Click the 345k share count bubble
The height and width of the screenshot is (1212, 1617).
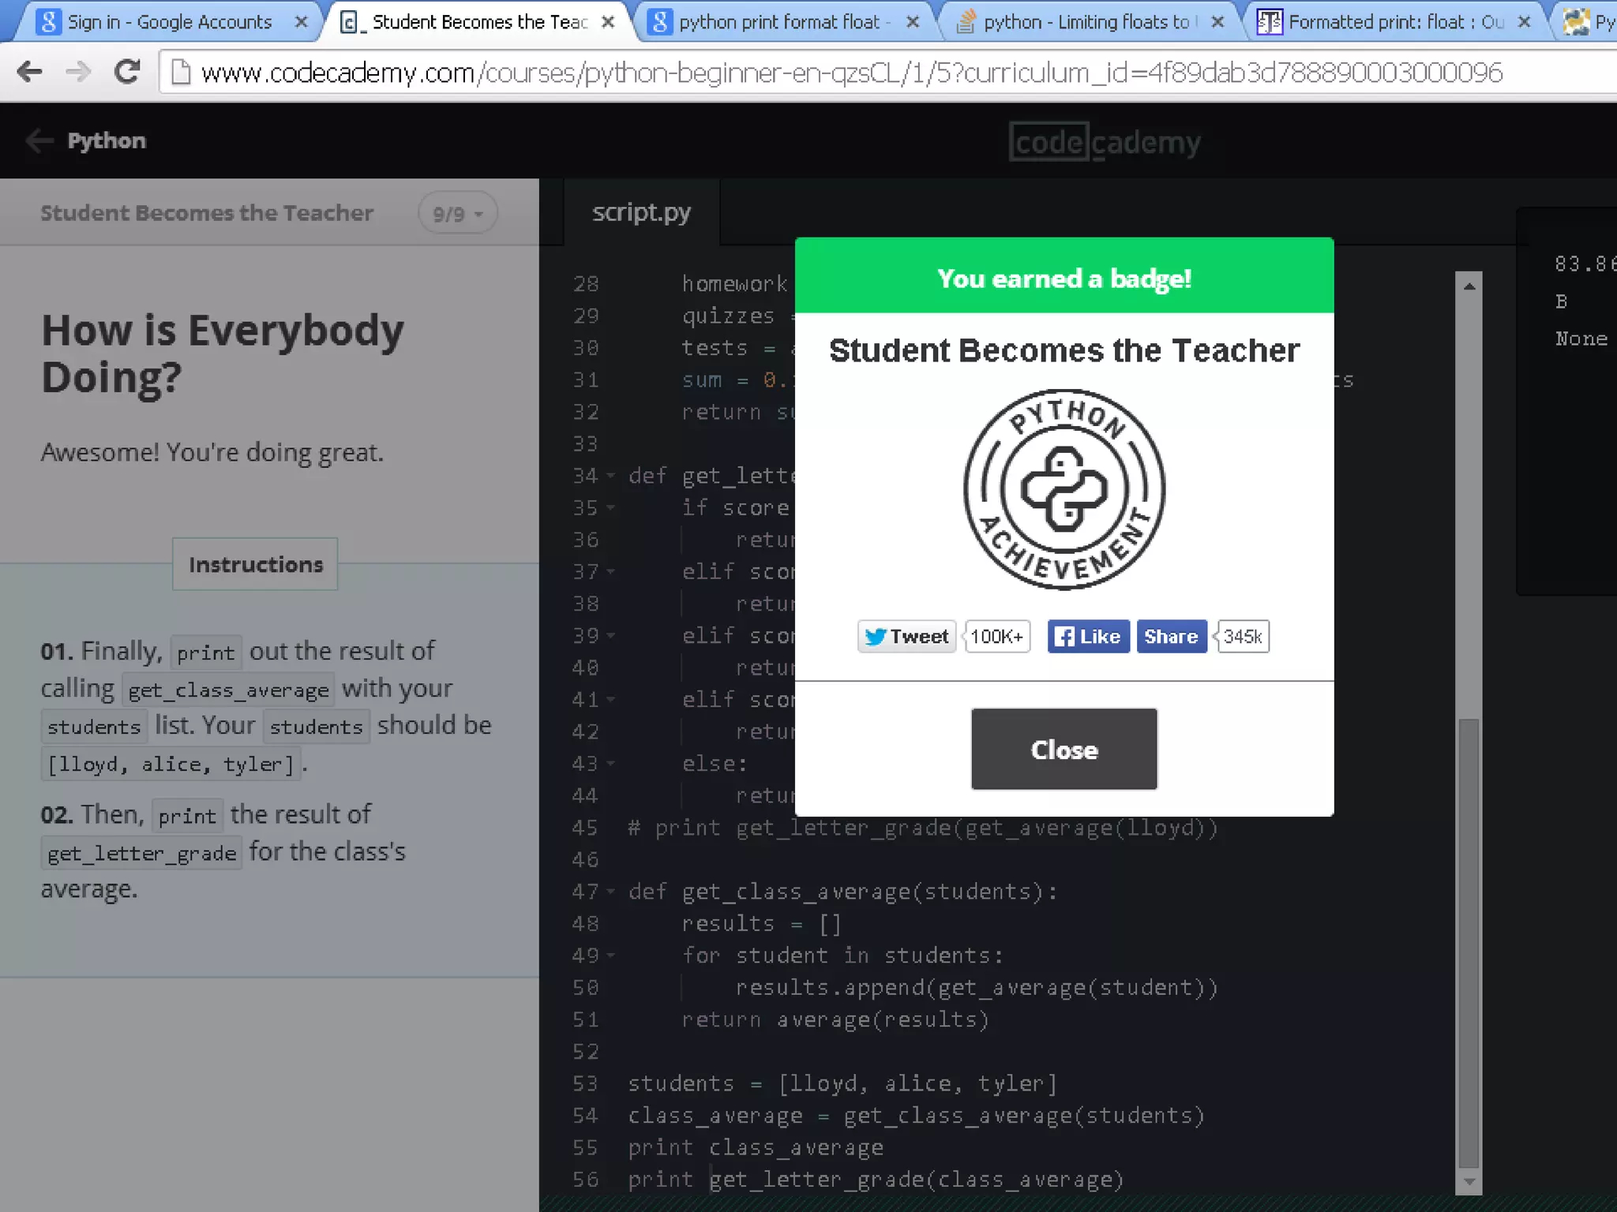tap(1242, 636)
